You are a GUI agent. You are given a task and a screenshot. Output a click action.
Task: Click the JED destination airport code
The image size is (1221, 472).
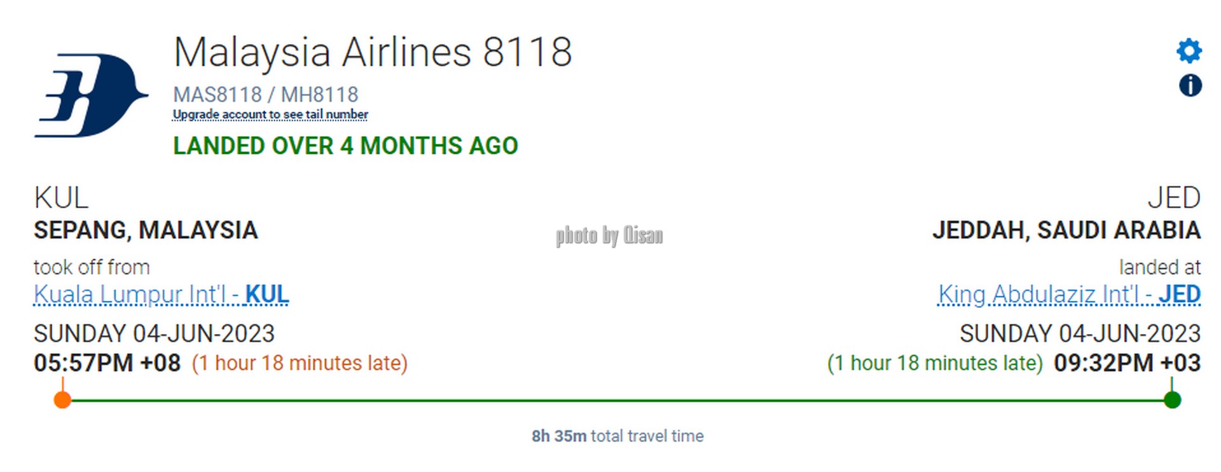[1174, 198]
